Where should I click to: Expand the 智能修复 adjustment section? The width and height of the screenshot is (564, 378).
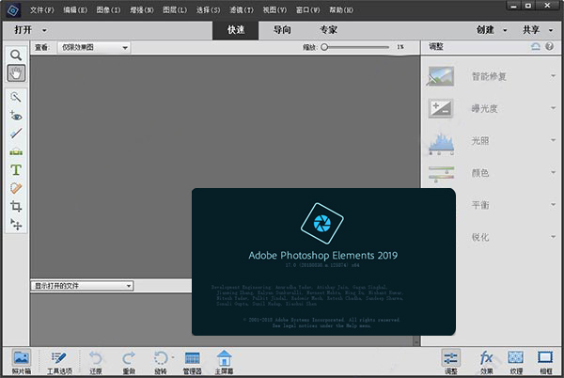pyautogui.click(x=489, y=77)
